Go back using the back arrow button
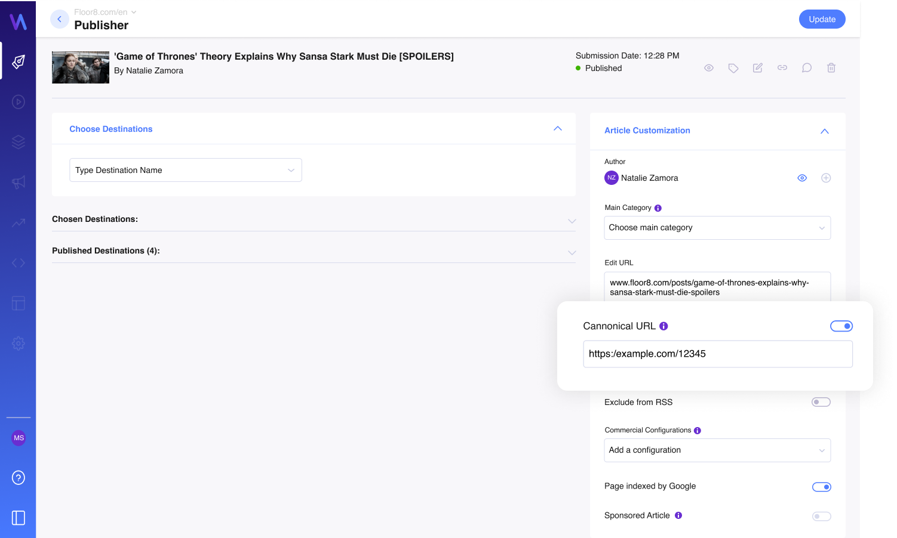 [59, 19]
